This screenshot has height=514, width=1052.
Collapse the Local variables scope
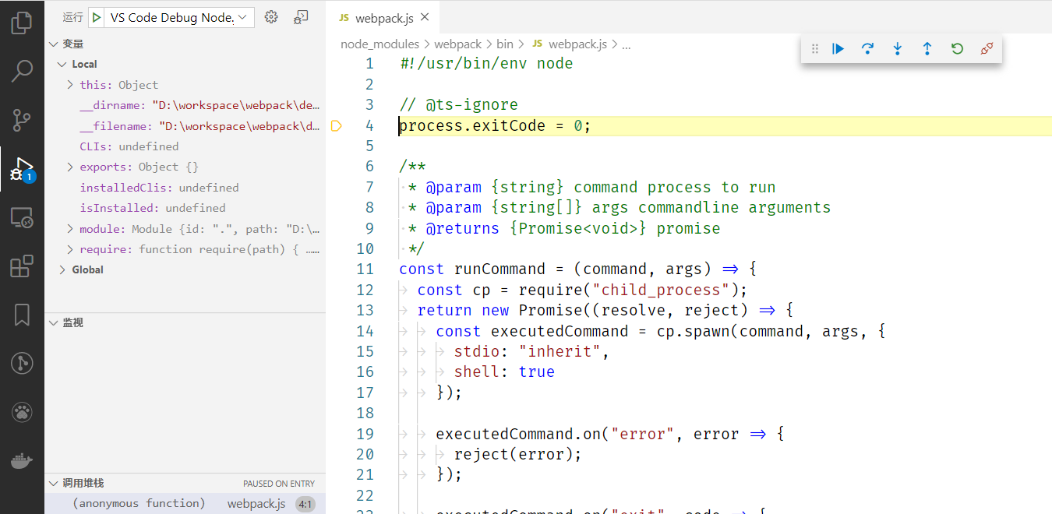(62, 64)
